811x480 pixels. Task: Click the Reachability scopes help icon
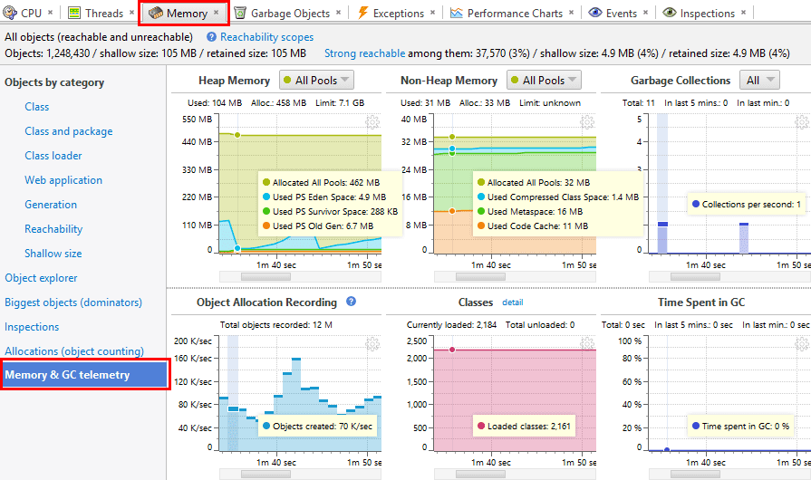pos(211,37)
